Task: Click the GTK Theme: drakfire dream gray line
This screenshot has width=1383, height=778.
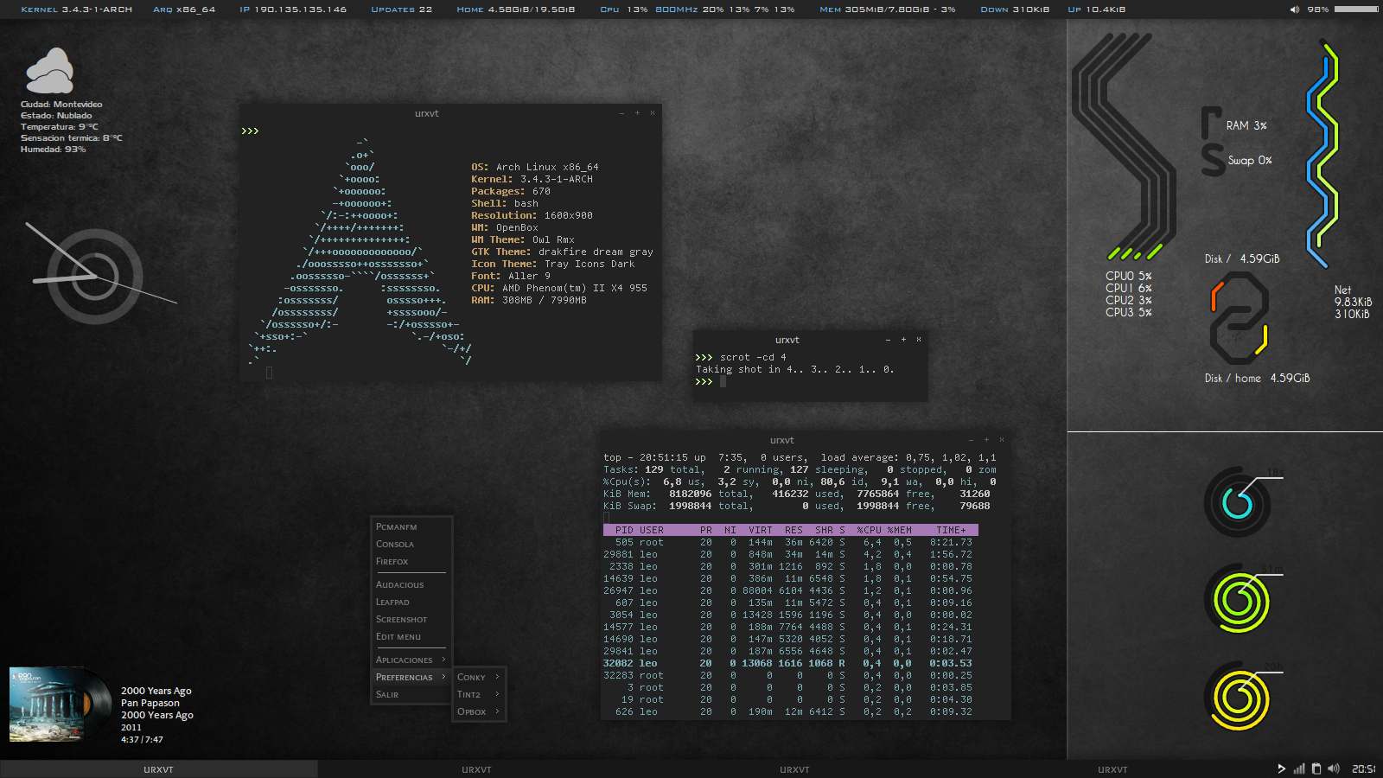Action: (562, 252)
